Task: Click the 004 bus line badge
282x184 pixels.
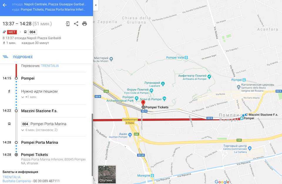Action: 32,32
